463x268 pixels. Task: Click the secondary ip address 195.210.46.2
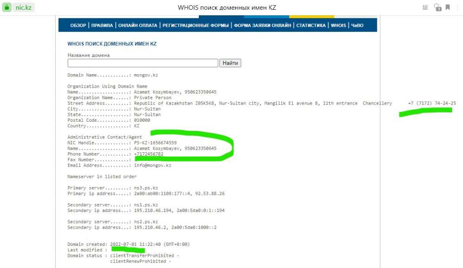150,227
